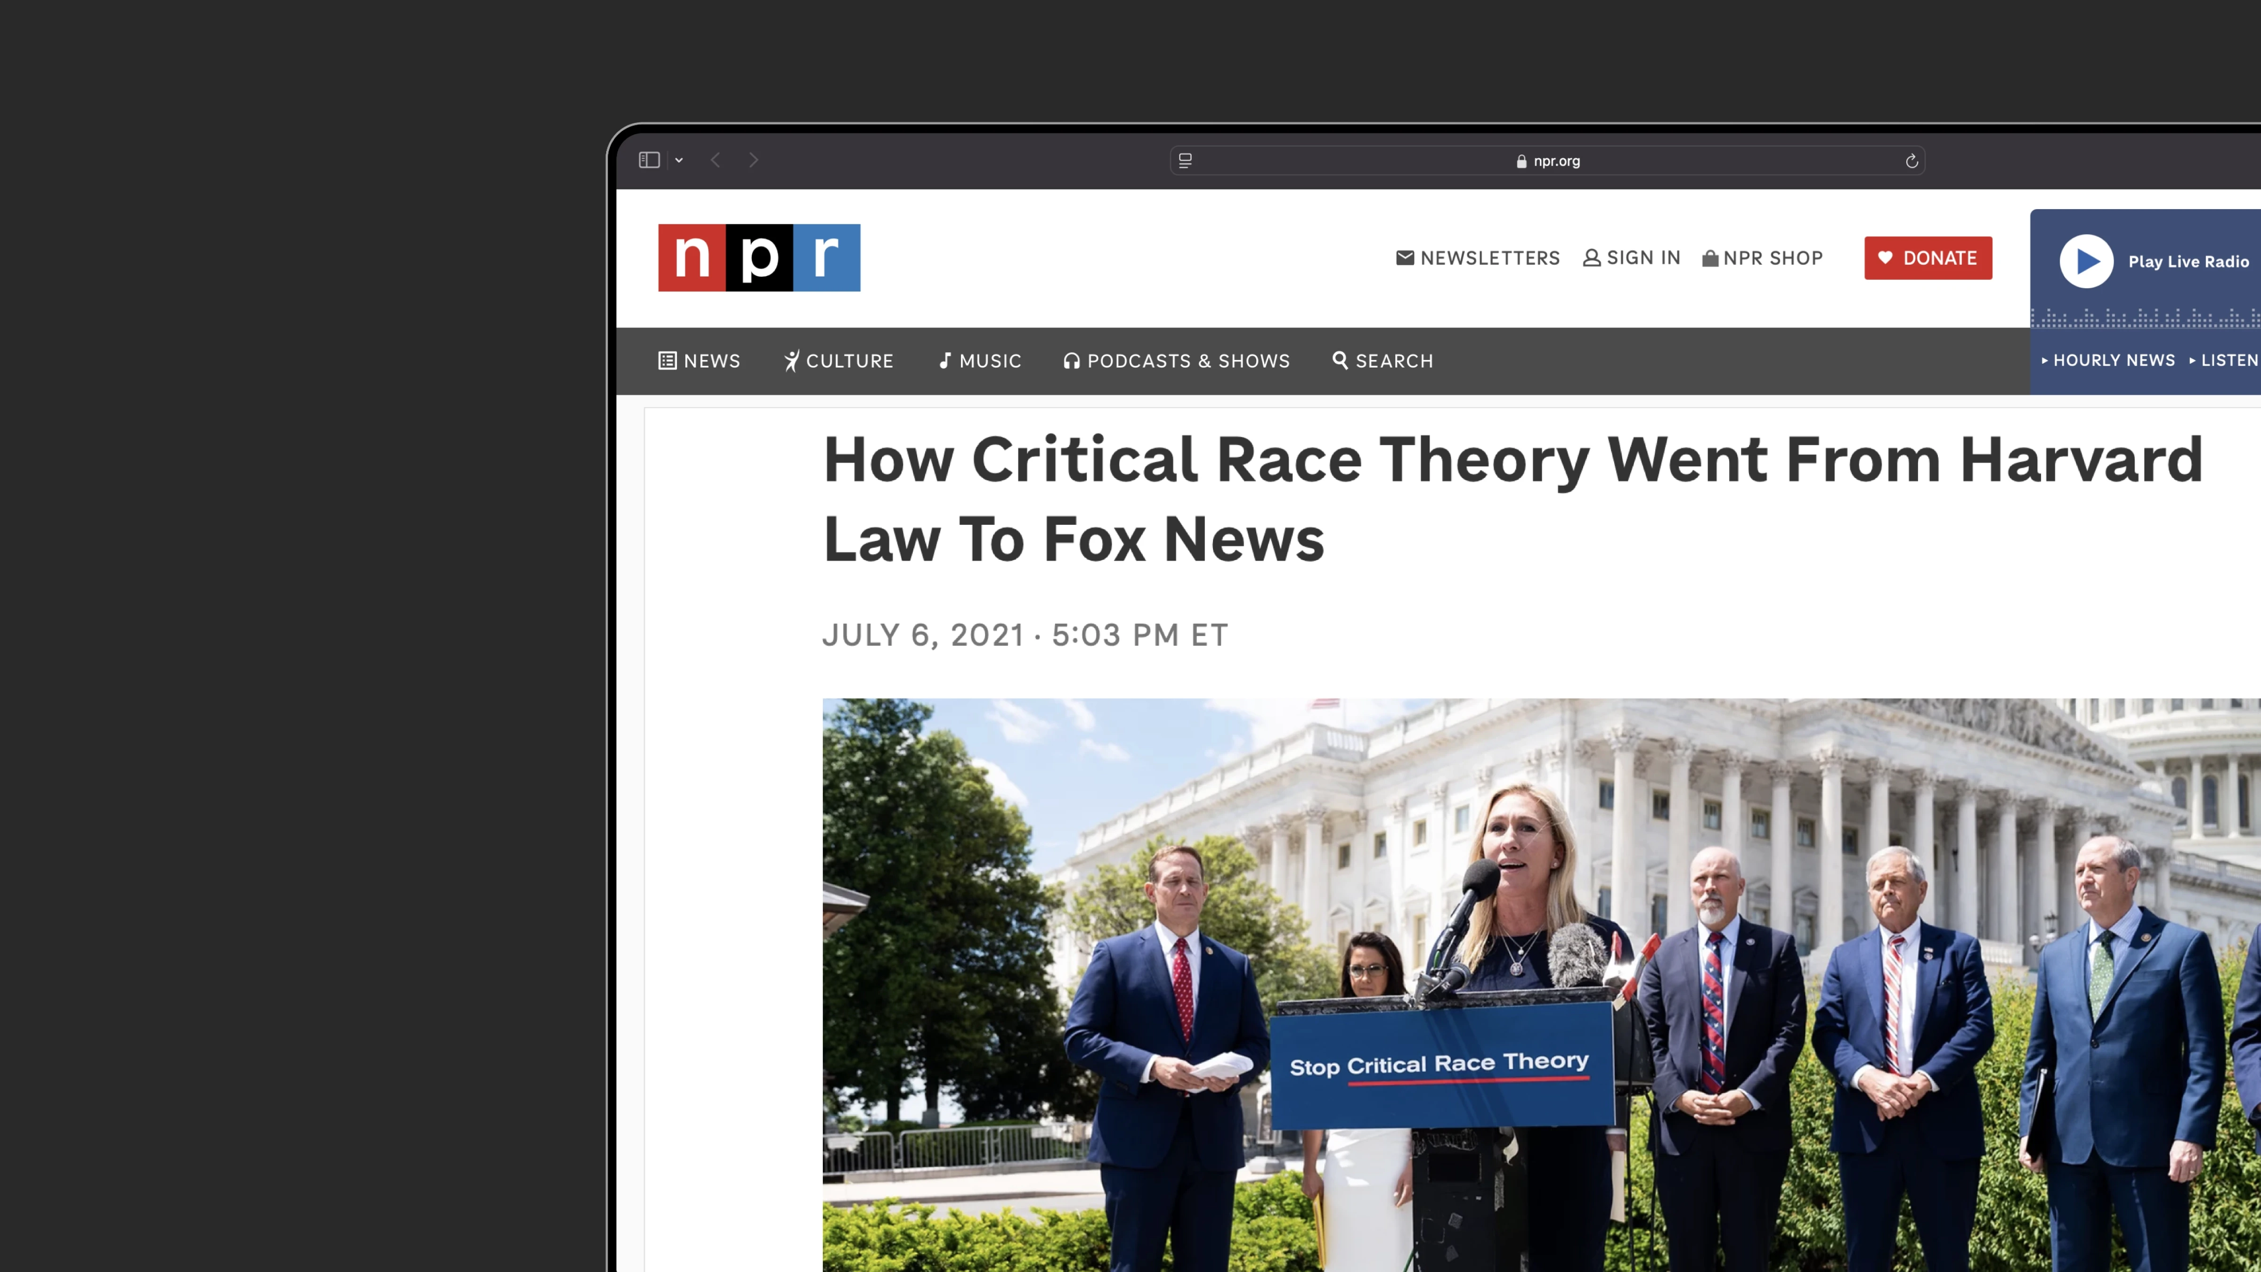Click the Search magnifier icon
Image resolution: width=2261 pixels, height=1272 pixels.
pos(1339,360)
